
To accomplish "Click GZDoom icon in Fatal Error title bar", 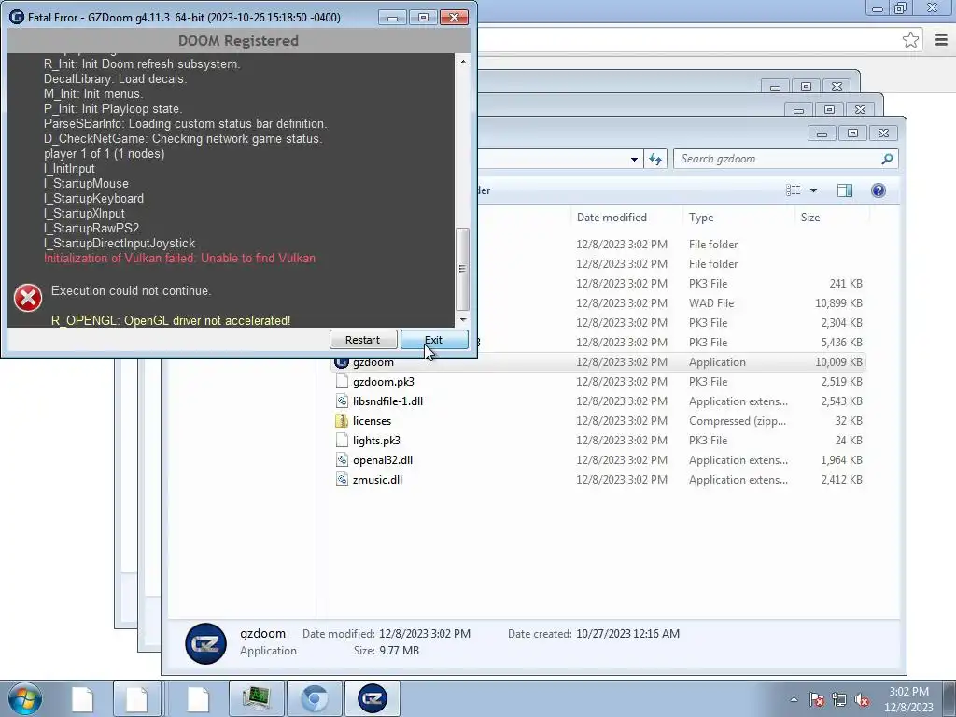I will [17, 17].
